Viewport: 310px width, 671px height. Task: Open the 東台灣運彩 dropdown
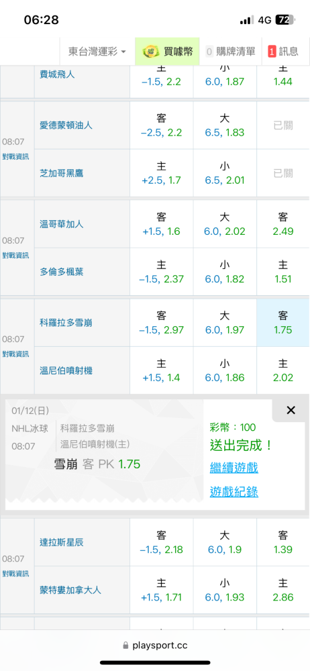97,52
